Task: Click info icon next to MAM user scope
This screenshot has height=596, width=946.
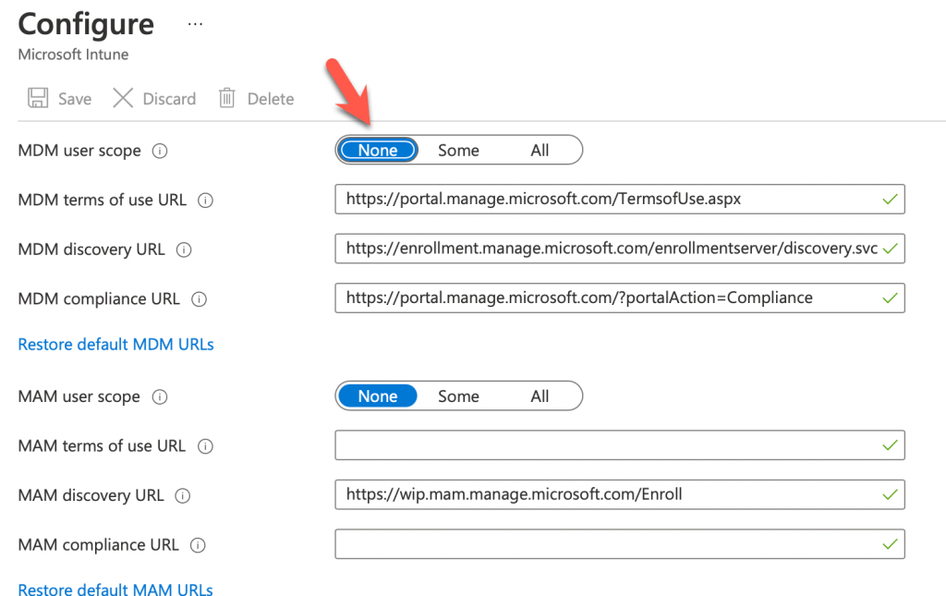Action: click(159, 397)
